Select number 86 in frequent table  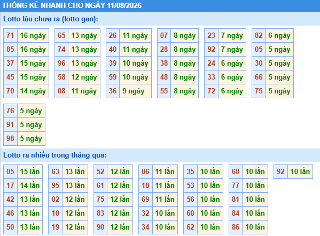[236, 227]
